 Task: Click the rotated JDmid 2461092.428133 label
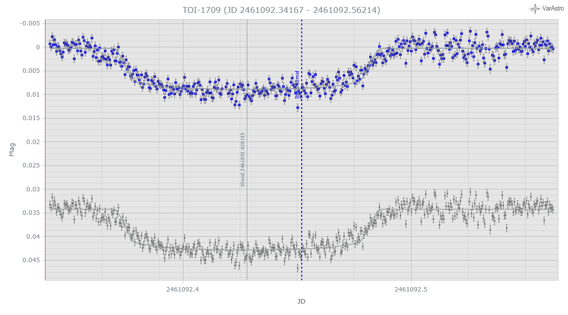[x=243, y=159]
